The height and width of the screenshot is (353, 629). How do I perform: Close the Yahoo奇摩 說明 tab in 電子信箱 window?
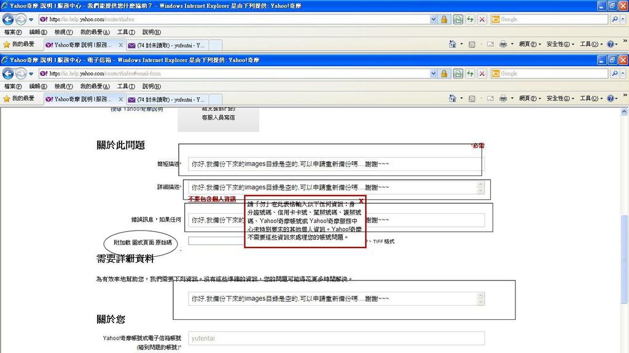coord(120,99)
